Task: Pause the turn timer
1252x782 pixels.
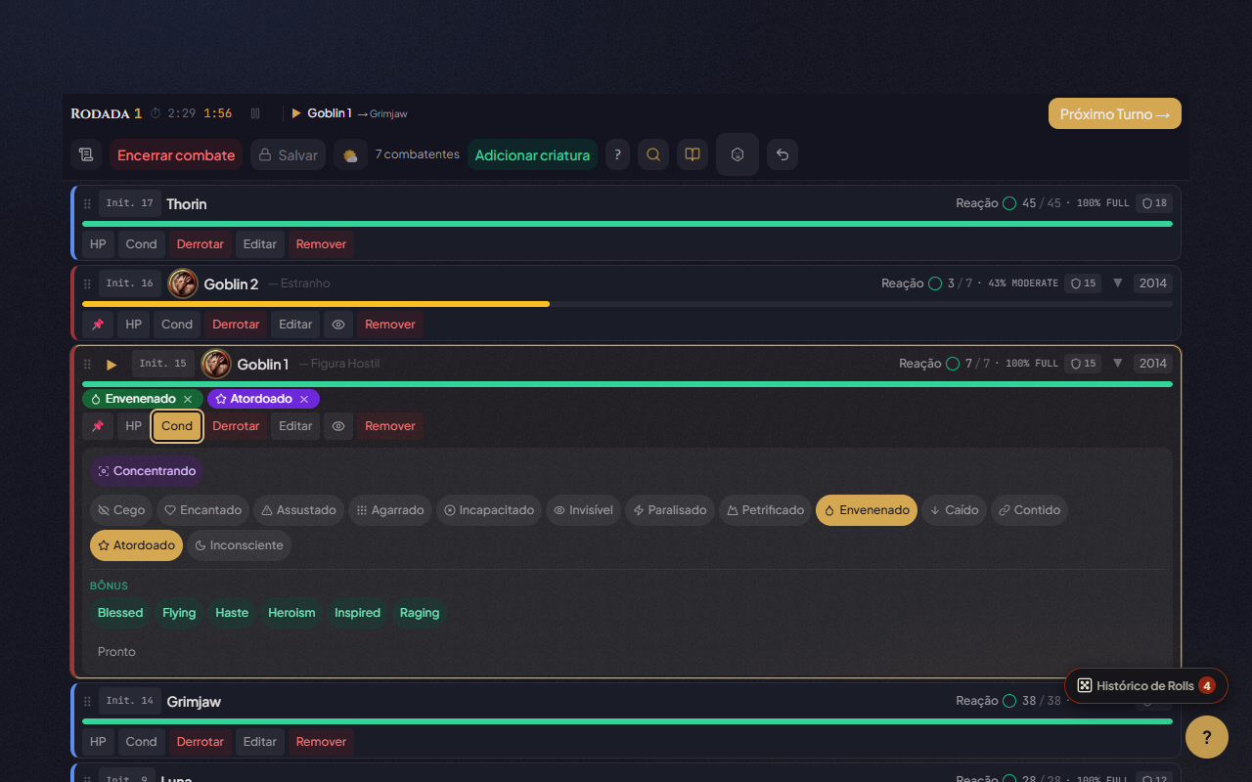Action: click(255, 113)
